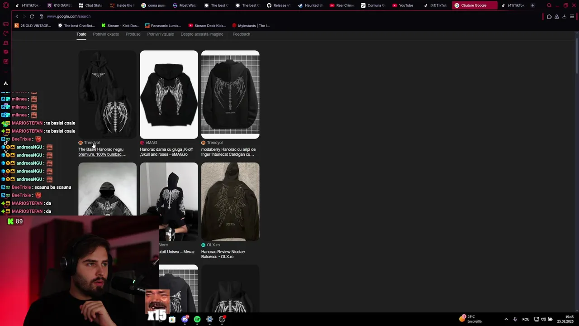Open The Basic Hanorac negru premium result link
Screen dimensions: 579x326
tap(102, 152)
